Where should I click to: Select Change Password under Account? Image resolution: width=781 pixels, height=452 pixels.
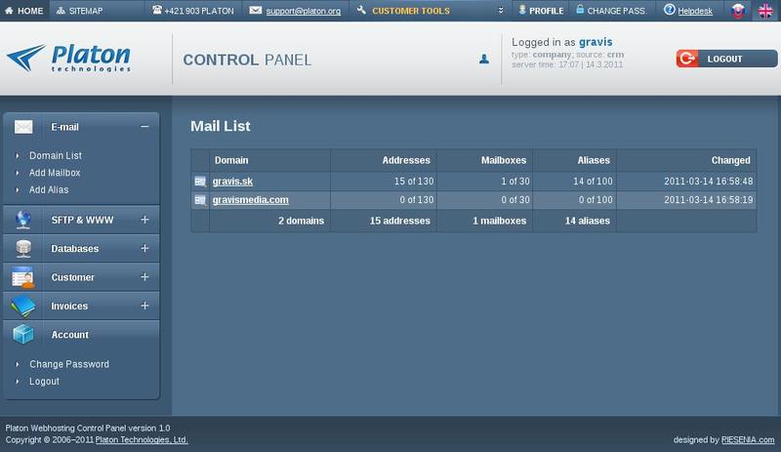tap(69, 364)
